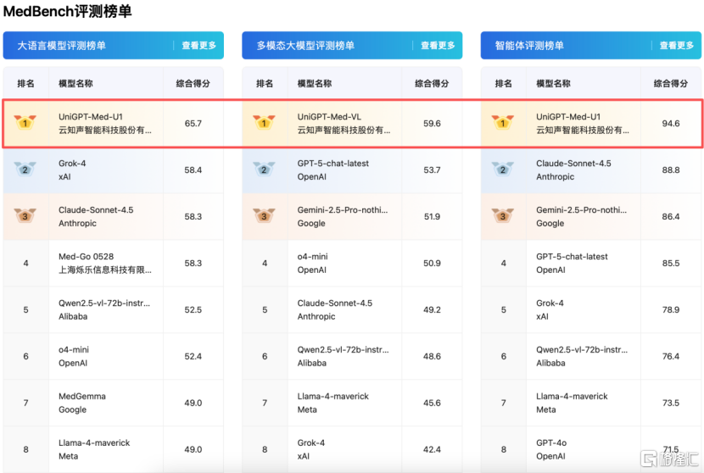Open GPT-4o entry in 智能体评测榜单
Image resolution: width=704 pixels, height=473 pixels.
point(550,448)
